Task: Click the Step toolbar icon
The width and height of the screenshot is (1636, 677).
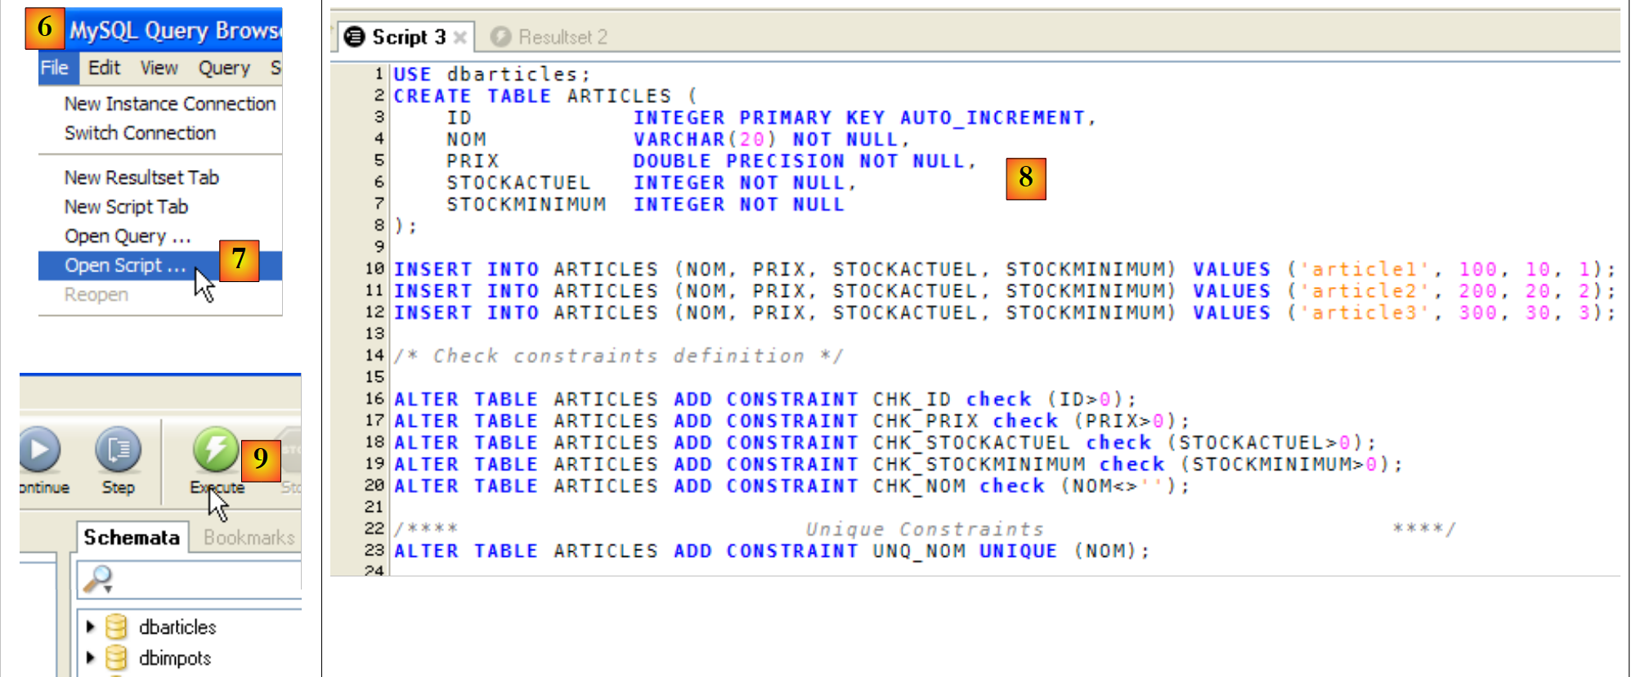Action: tap(119, 449)
